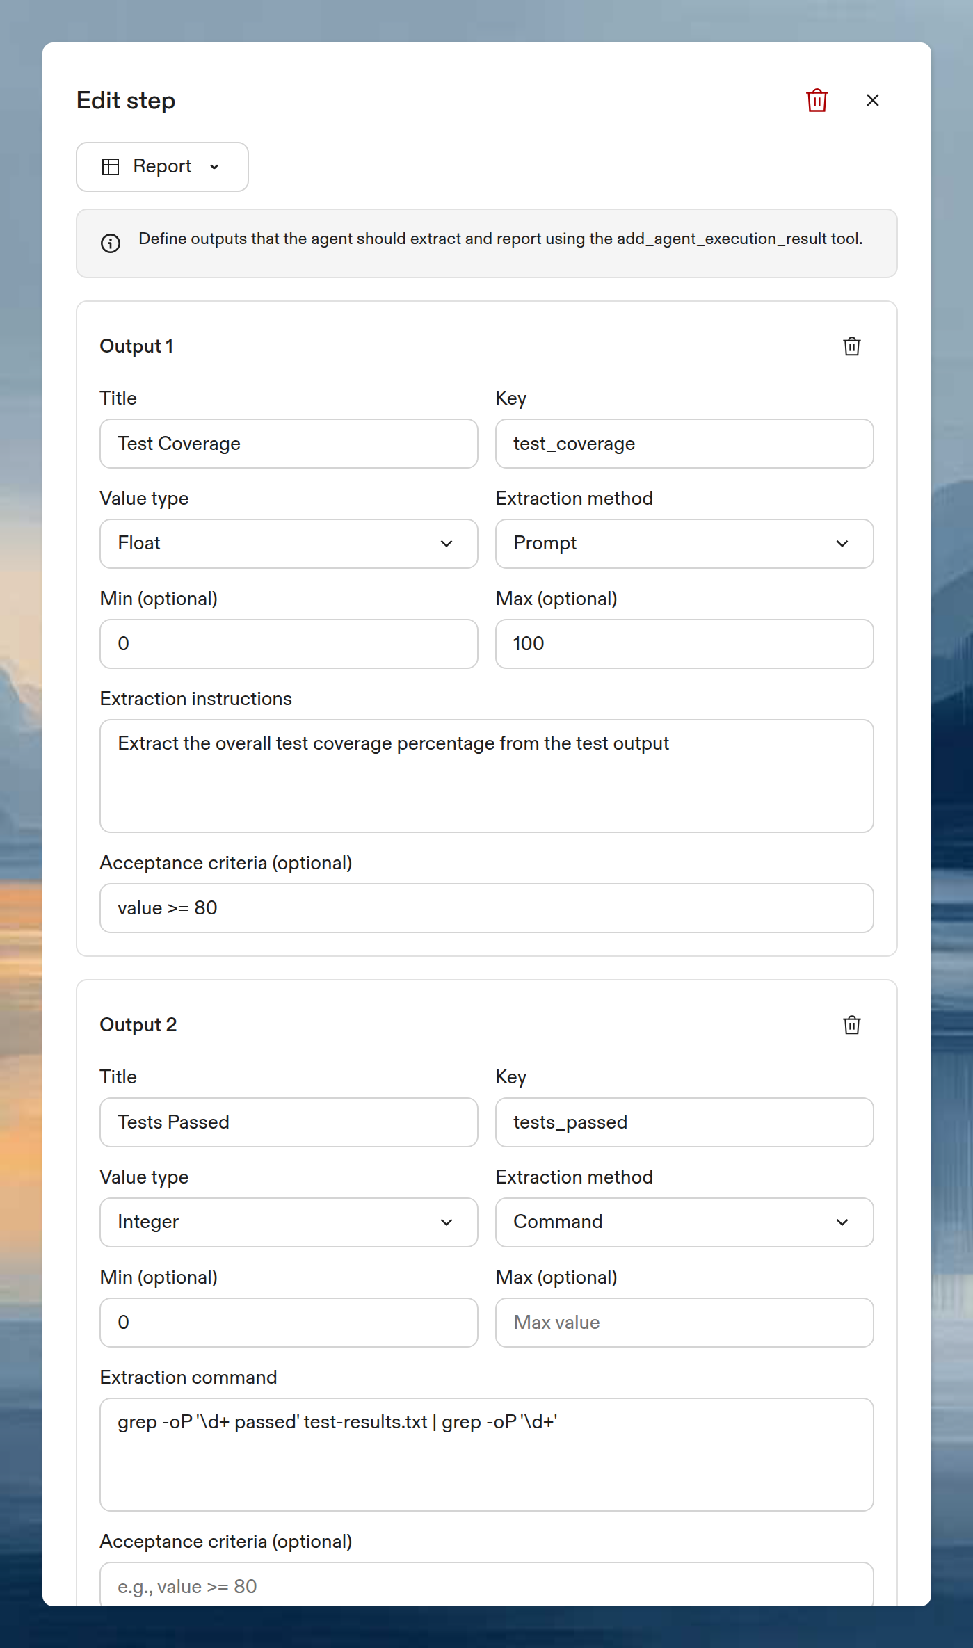Open the Prompt extraction method dropdown
The width and height of the screenshot is (973, 1648).
click(x=684, y=544)
